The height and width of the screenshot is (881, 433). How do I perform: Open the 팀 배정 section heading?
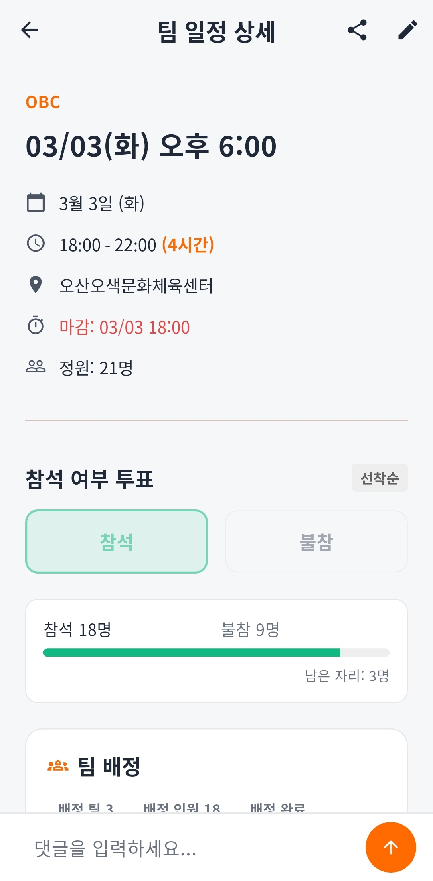pos(108,766)
